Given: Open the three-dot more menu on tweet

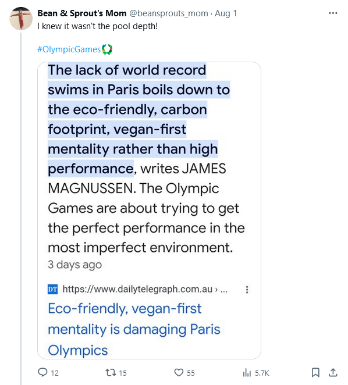Looking at the screenshot, I should coord(333,13).
